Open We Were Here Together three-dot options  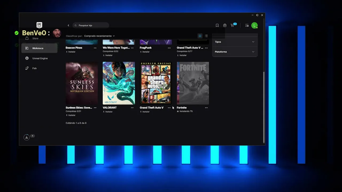132,48
